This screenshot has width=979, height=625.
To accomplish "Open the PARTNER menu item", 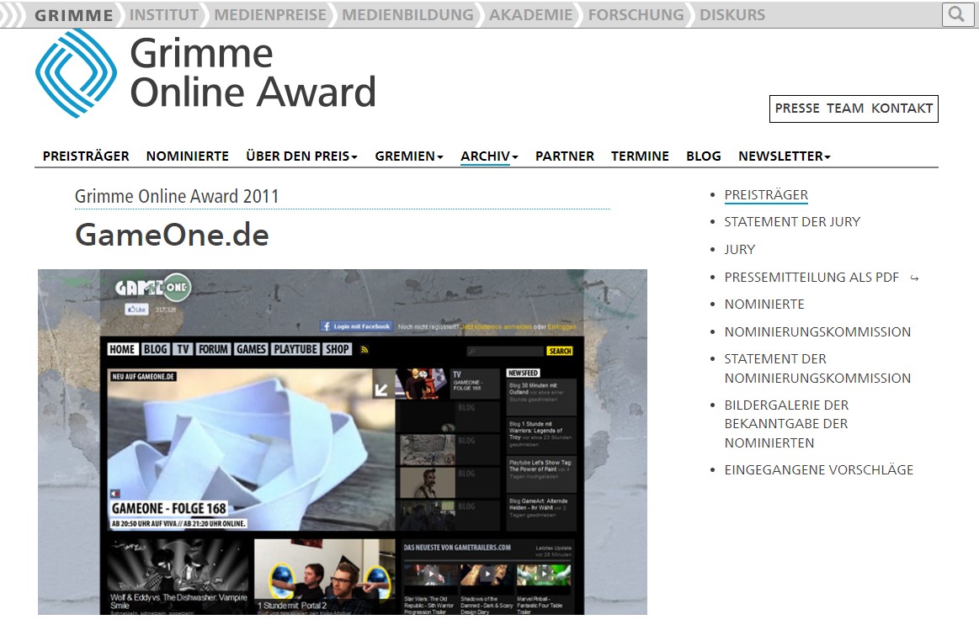I will click(565, 156).
